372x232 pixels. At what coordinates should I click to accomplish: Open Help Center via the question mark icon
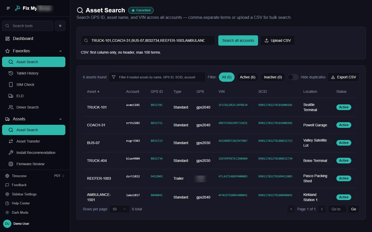pos(7,203)
